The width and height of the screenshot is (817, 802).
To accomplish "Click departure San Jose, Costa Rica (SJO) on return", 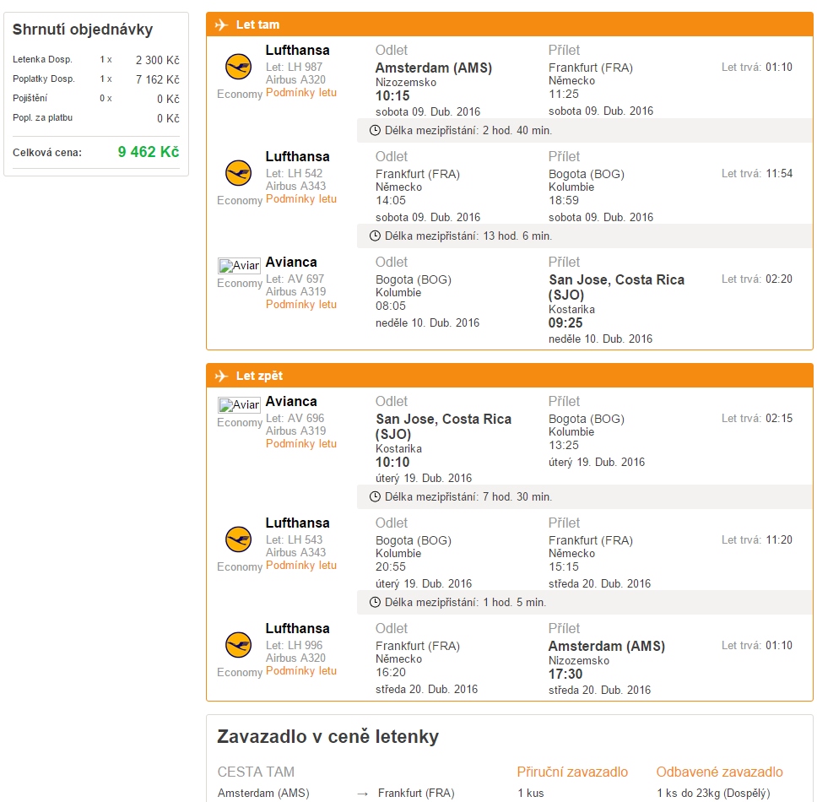I will point(443,426).
